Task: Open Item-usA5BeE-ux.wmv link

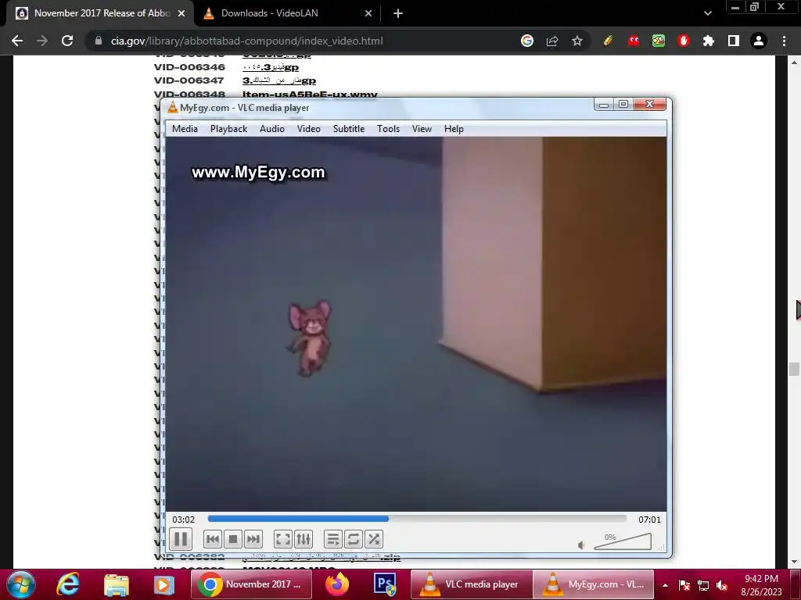Action: 310,95
